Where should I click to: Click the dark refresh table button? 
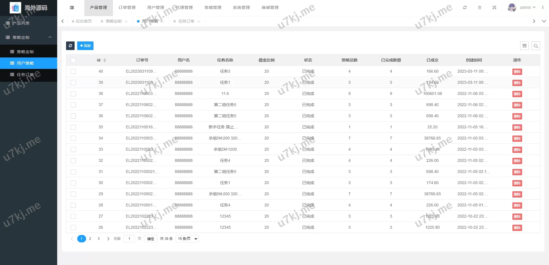click(70, 46)
